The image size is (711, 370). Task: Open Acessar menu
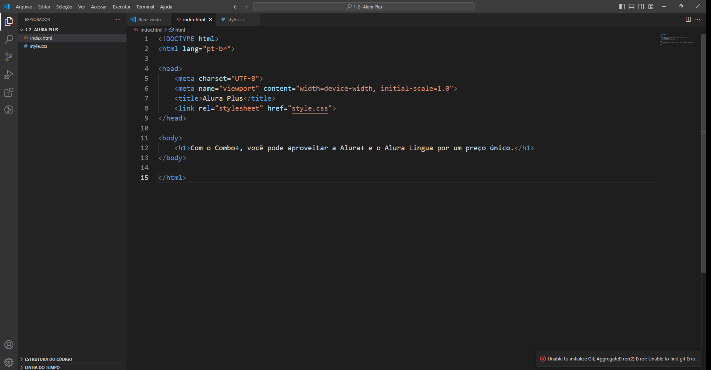point(99,7)
